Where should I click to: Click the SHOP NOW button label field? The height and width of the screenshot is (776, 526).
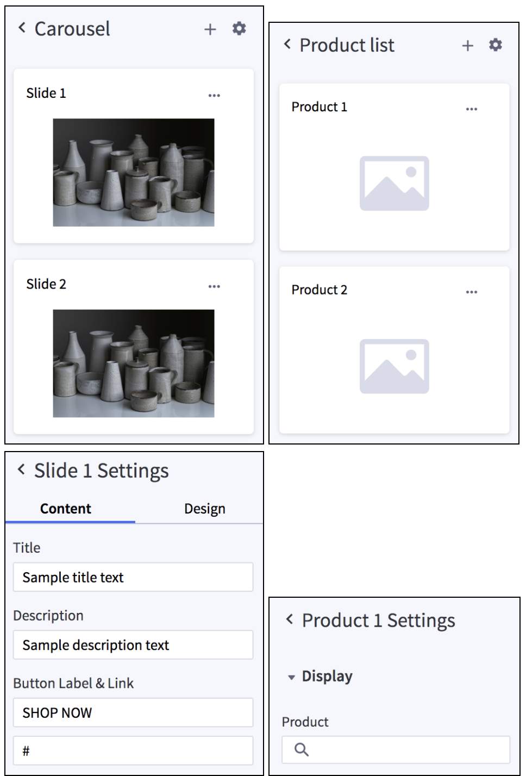click(x=133, y=712)
